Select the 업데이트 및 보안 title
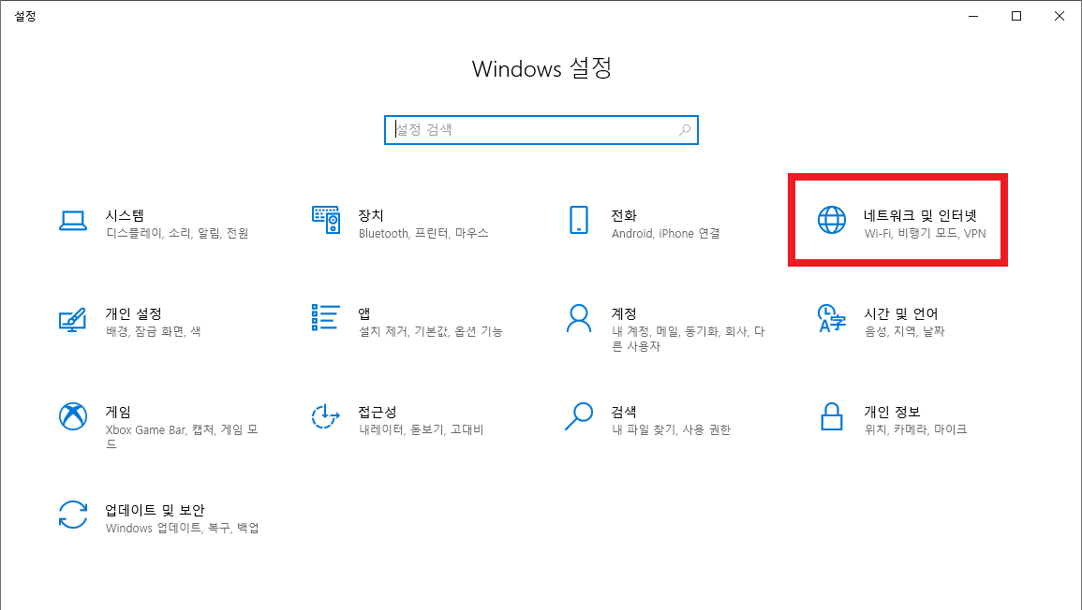This screenshot has width=1082, height=610. (x=155, y=511)
